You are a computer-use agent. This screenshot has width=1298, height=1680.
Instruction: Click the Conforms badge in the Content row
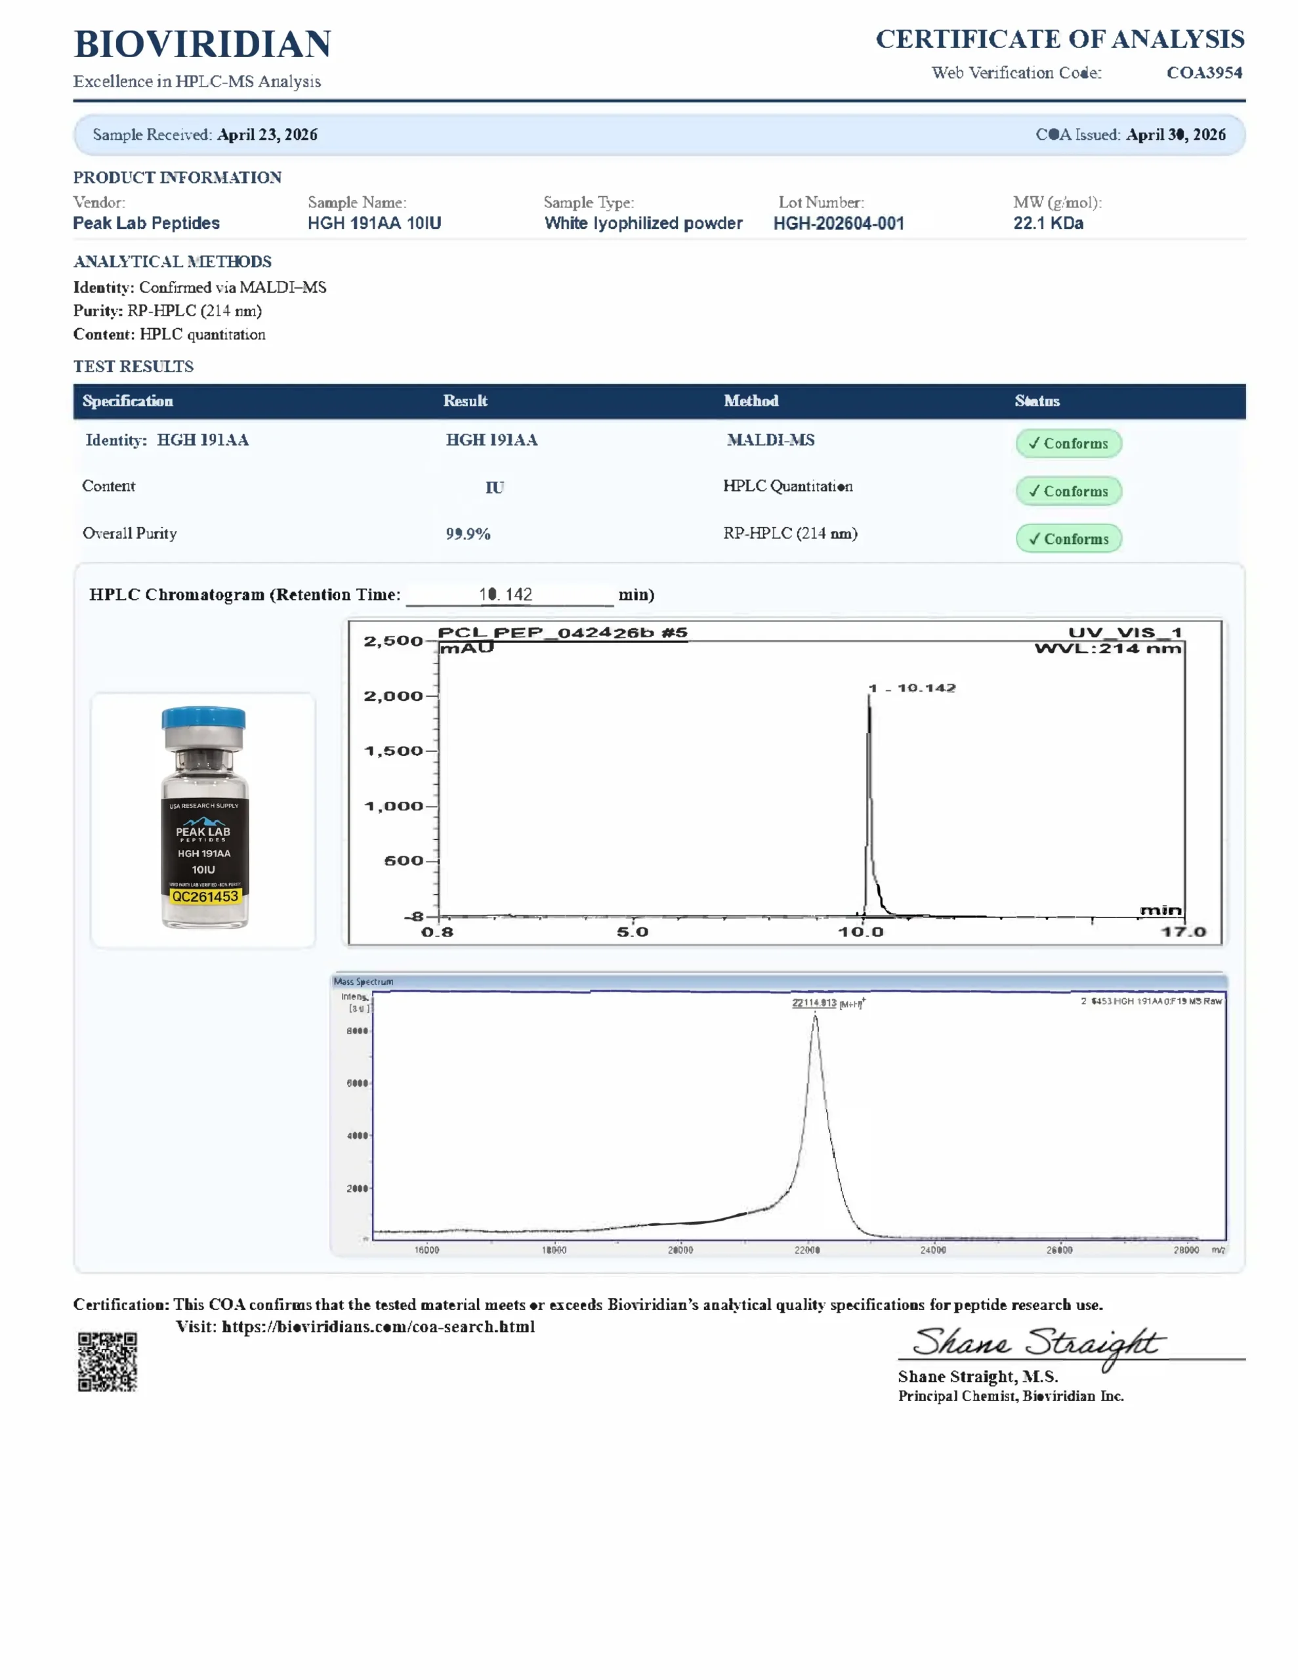coord(1068,491)
